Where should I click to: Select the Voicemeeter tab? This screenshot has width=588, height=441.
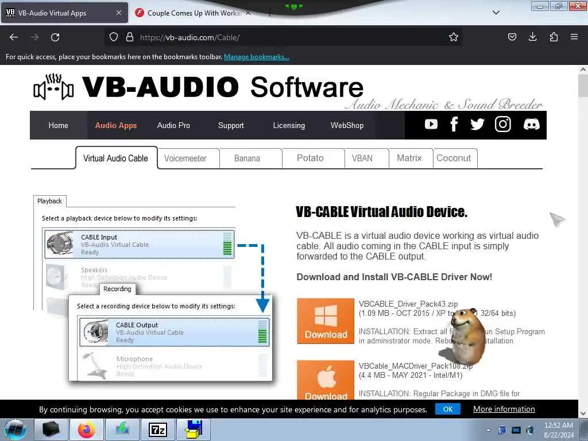(188, 158)
